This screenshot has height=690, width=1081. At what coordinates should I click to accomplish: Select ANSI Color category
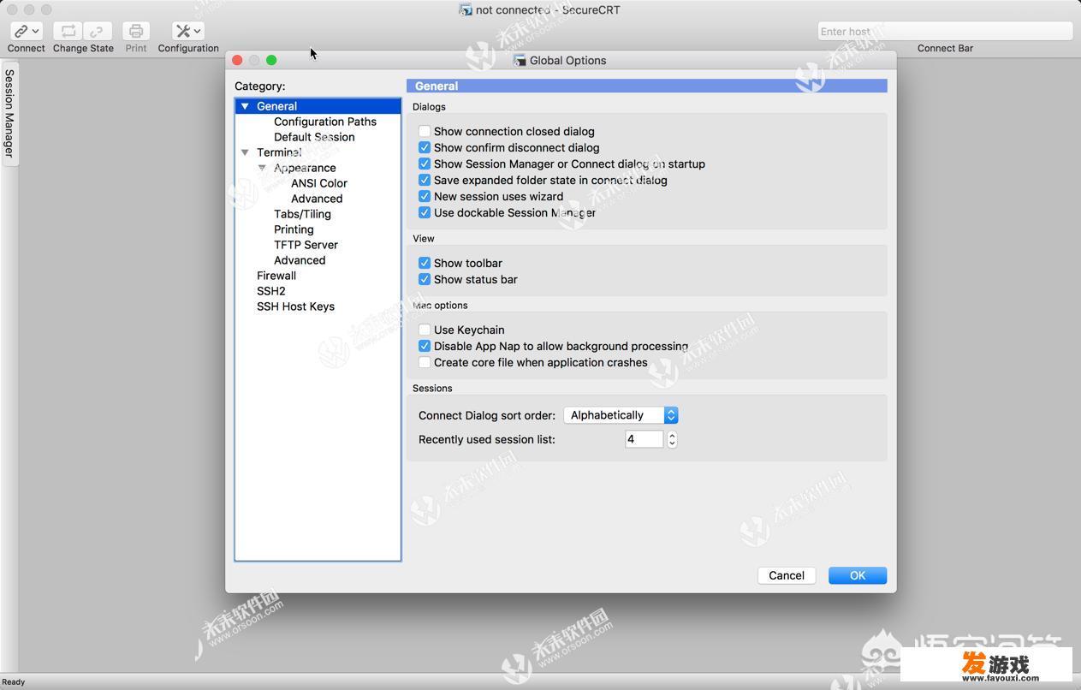coord(319,183)
